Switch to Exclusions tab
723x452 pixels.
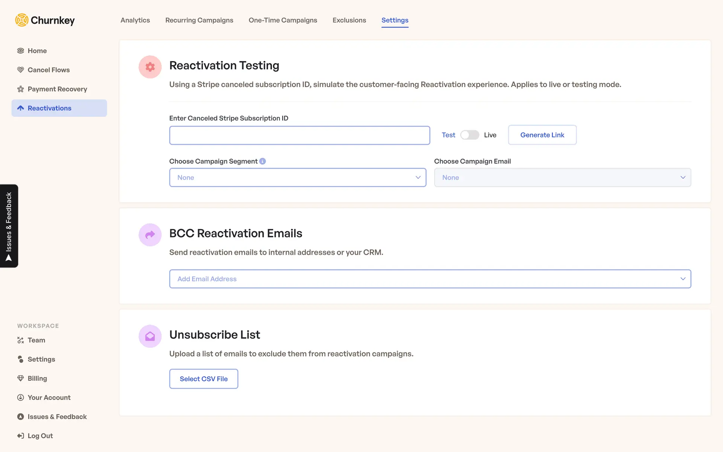coord(349,20)
